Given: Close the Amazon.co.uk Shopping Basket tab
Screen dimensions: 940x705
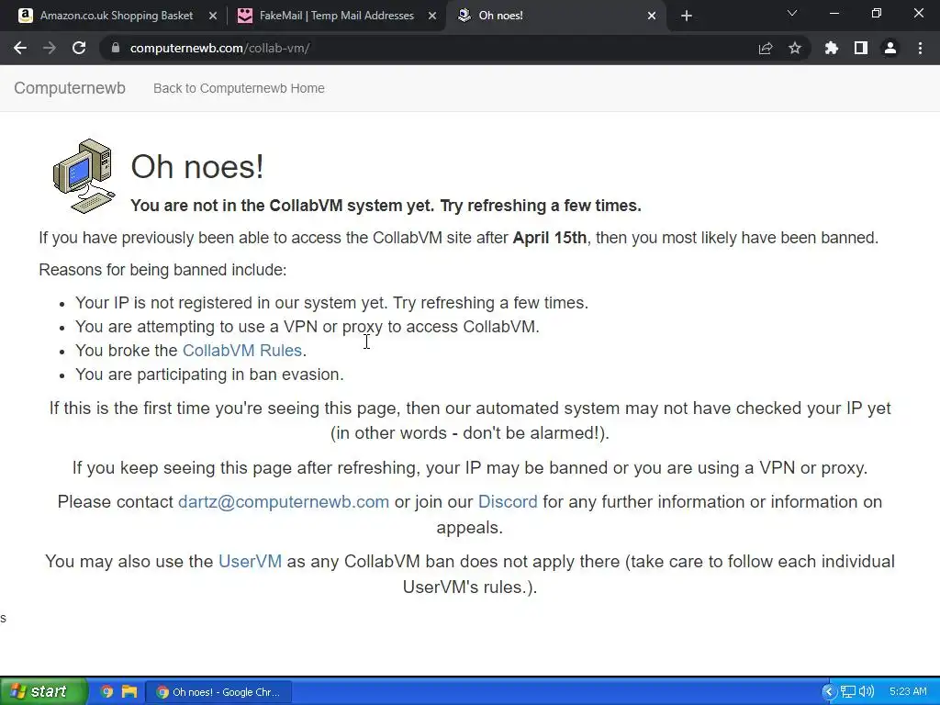Looking at the screenshot, I should pyautogui.click(x=213, y=16).
